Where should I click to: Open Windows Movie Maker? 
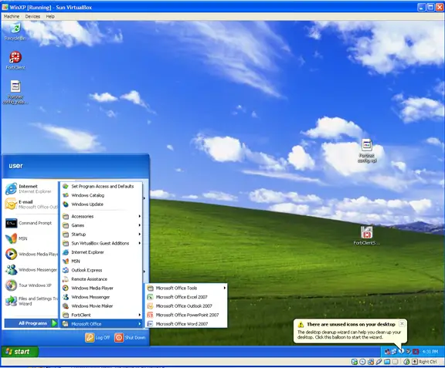point(102,306)
